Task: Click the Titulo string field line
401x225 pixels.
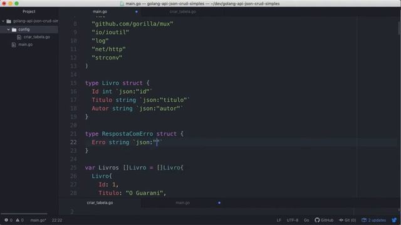Action: pyautogui.click(x=140, y=100)
